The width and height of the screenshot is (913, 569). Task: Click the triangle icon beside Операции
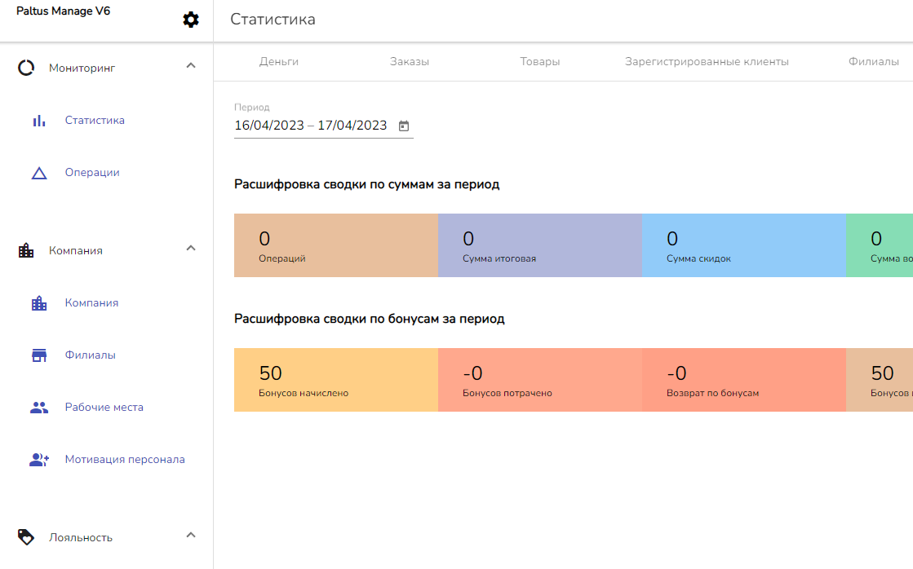point(39,173)
